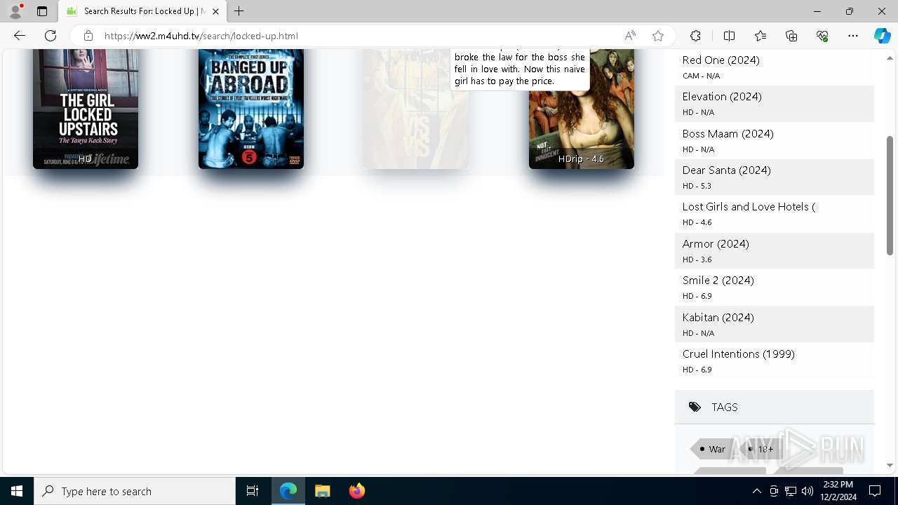Open Dear Santa (2024) link
Image resolution: width=898 pixels, height=505 pixels.
pos(726,170)
